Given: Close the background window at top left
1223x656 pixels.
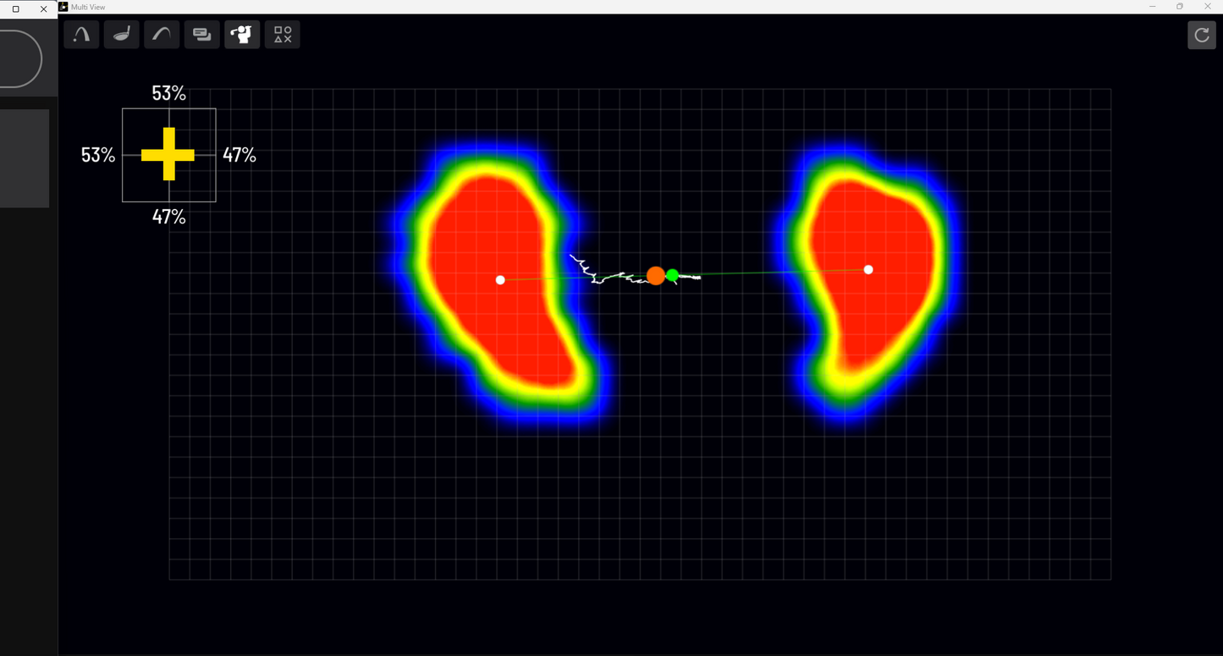Looking at the screenshot, I should [44, 9].
